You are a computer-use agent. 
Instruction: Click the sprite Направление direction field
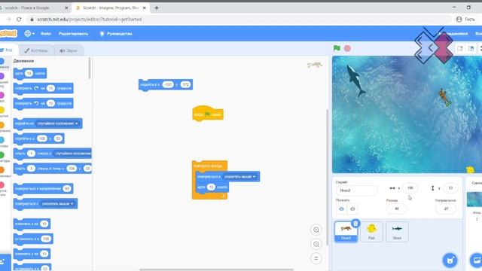point(446,209)
